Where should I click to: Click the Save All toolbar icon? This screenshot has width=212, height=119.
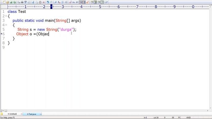pos(14,2)
